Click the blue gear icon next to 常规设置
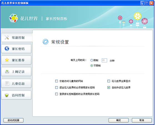155x125 pixels. 46,42
